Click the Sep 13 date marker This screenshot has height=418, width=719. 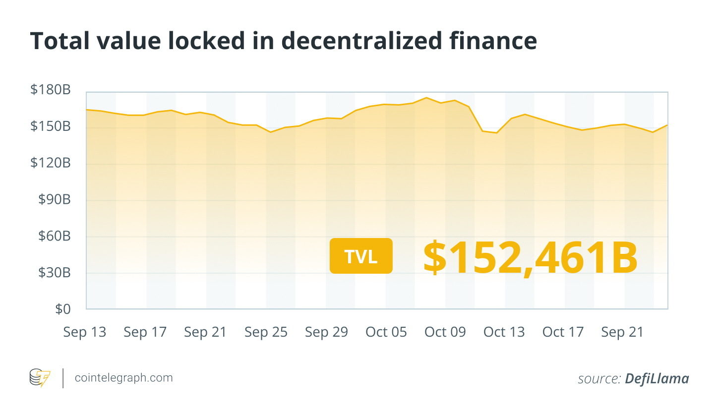85,332
